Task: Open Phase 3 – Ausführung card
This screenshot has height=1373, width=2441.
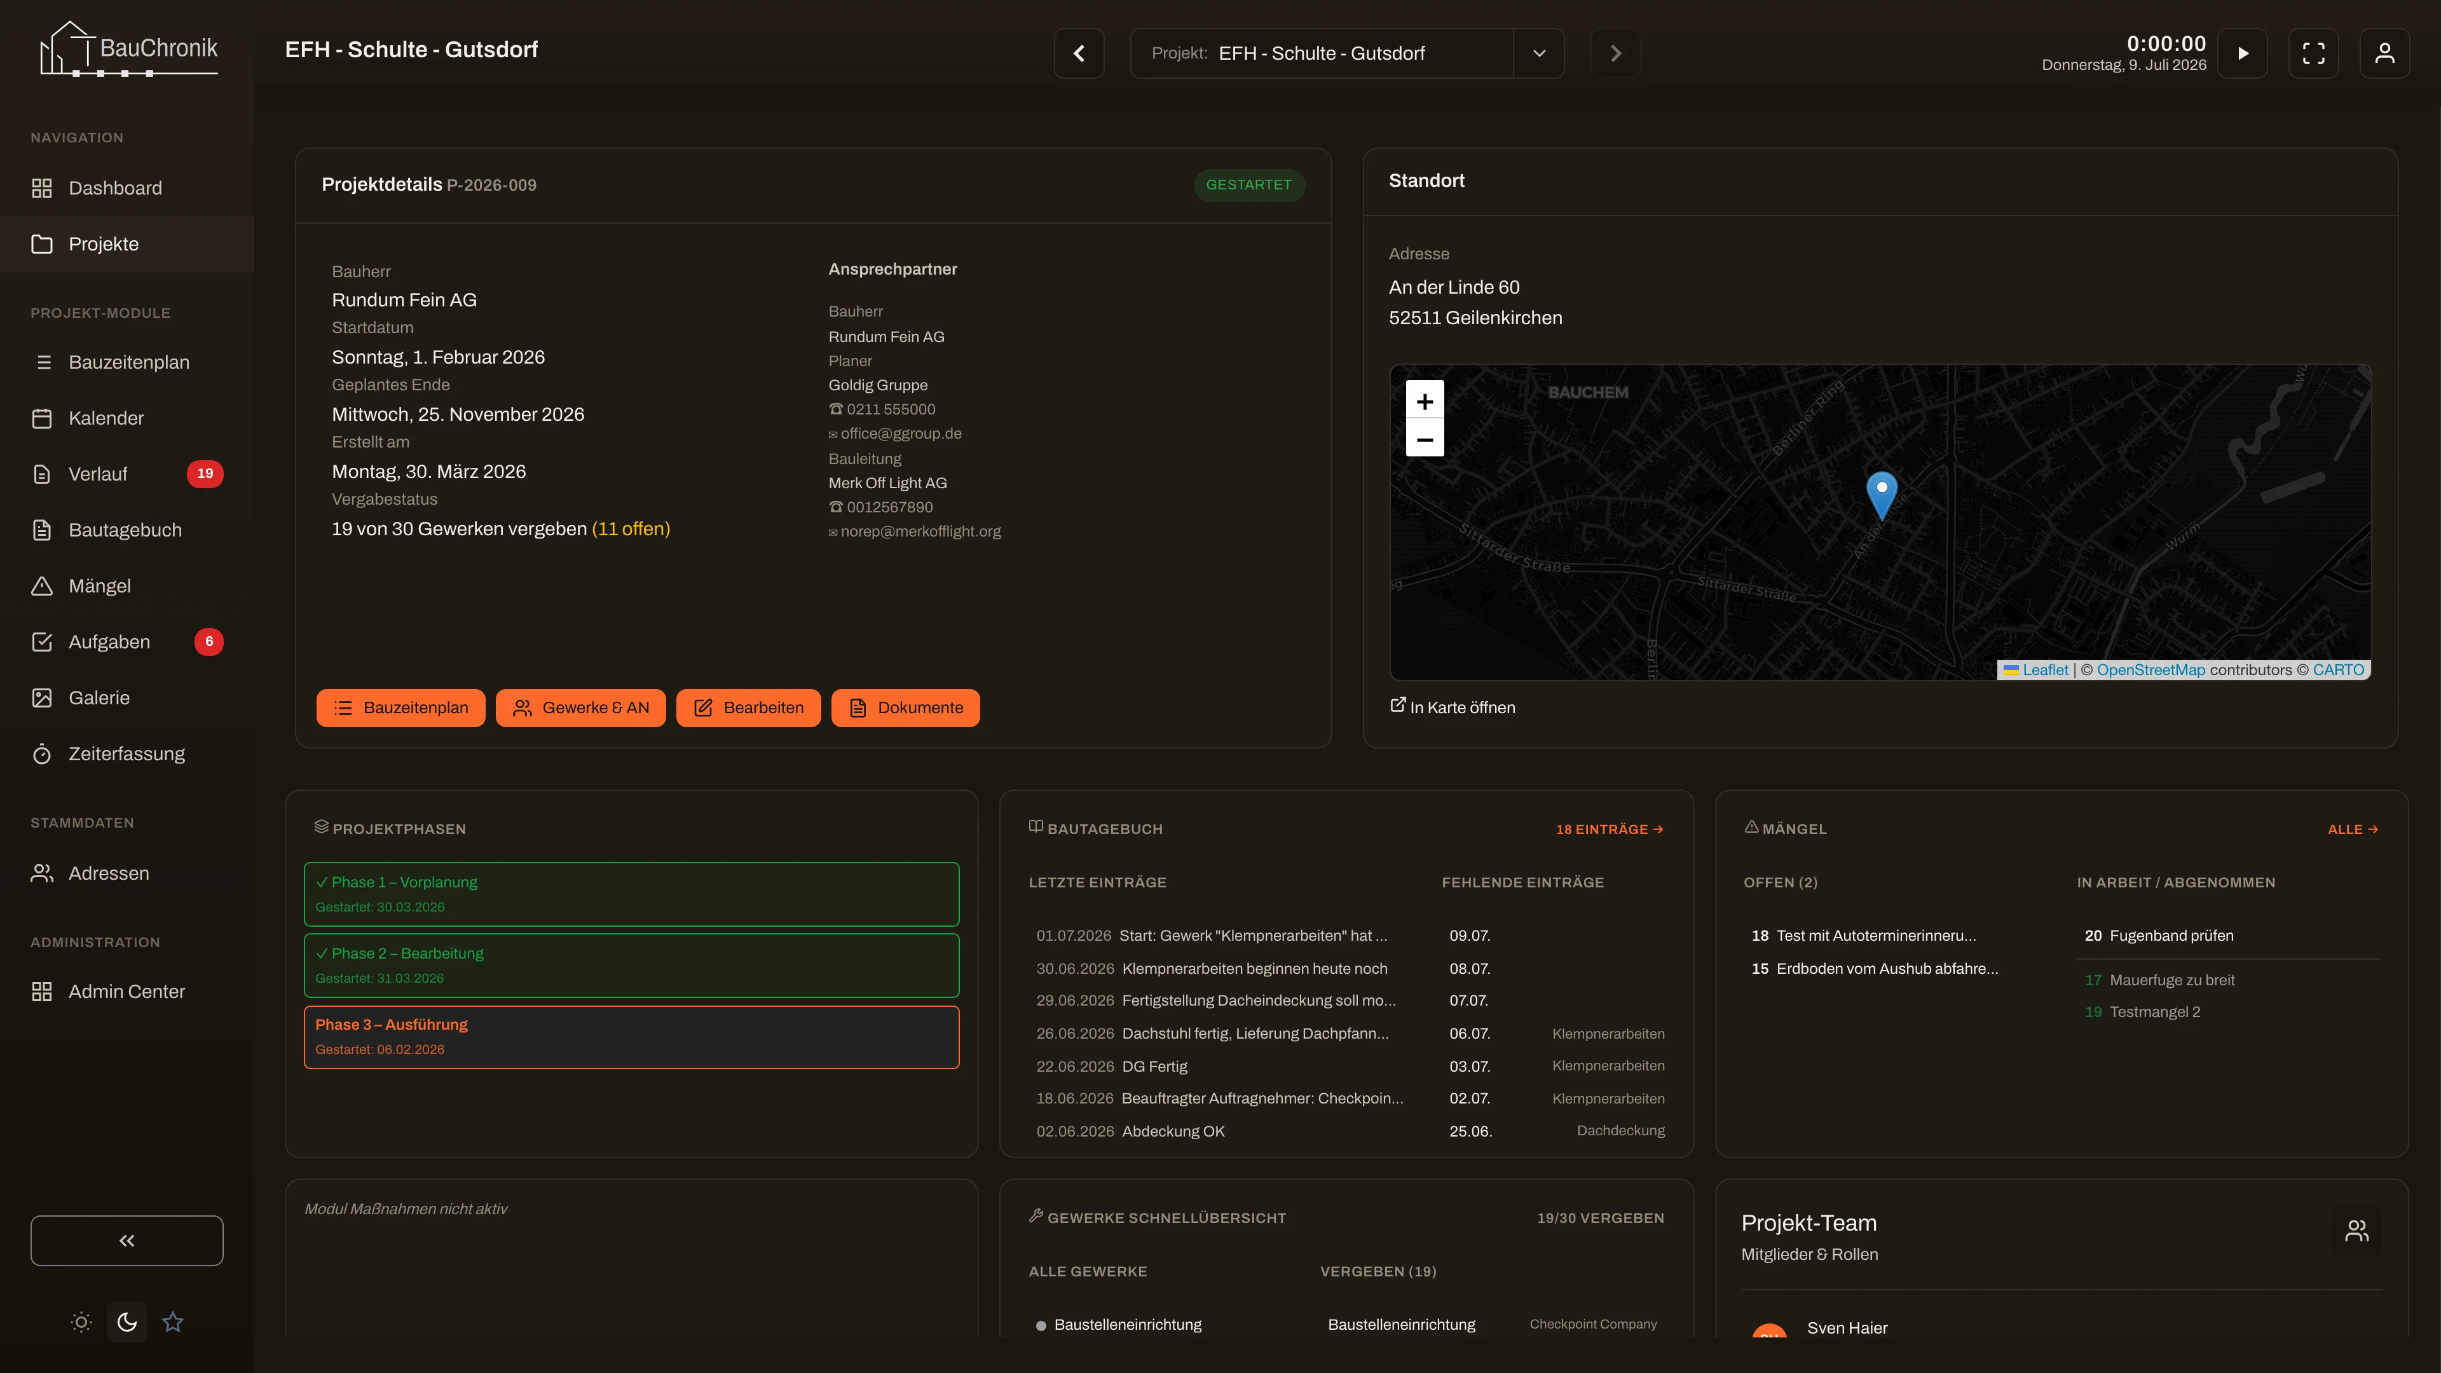Action: [631, 1037]
